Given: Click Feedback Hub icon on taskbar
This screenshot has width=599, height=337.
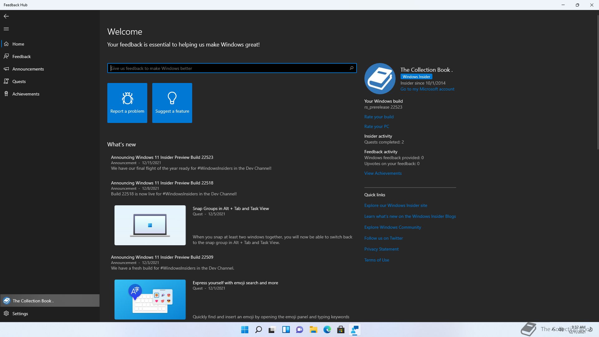Looking at the screenshot, I should [x=354, y=330].
